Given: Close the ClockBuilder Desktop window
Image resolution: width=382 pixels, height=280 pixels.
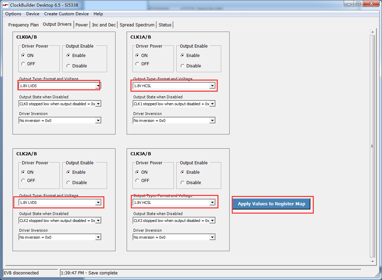Looking at the screenshot, I should tap(371, 4).
